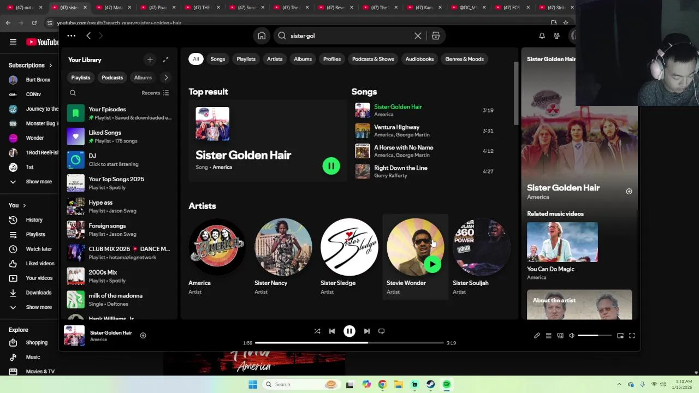This screenshot has width=699, height=393.
Task: Open Friend Activity icon
Action: coord(556,35)
